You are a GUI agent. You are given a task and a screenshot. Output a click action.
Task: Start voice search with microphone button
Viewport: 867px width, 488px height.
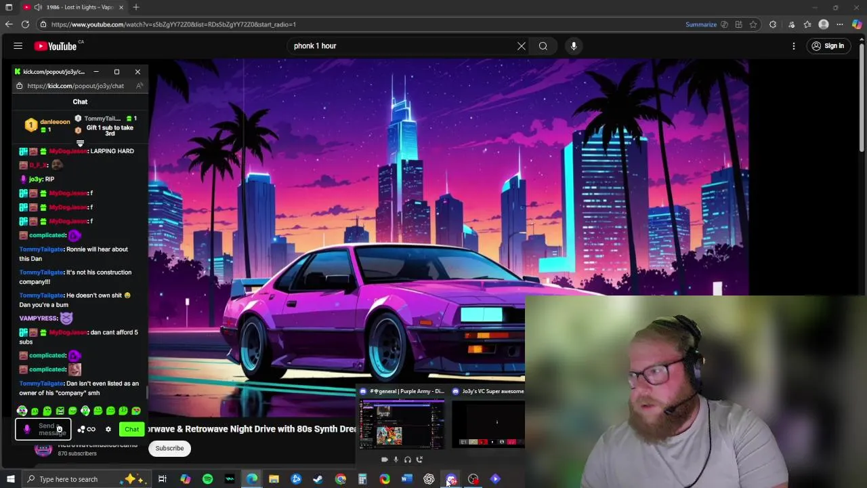coord(574,46)
